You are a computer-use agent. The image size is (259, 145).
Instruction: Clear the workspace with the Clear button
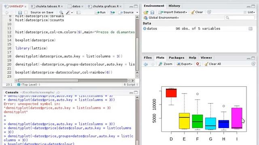pos(197,12)
